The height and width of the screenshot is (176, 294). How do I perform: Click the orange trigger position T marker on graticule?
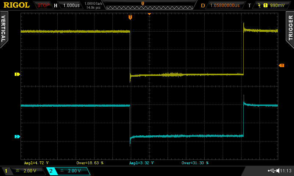pyautogui.click(x=130, y=17)
